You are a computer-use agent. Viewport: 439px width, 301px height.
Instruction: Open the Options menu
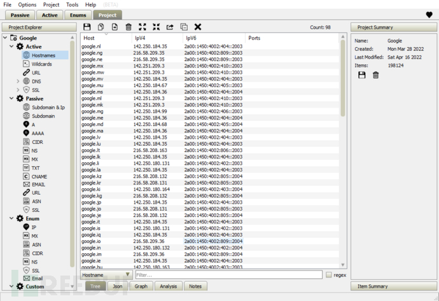(x=27, y=4)
